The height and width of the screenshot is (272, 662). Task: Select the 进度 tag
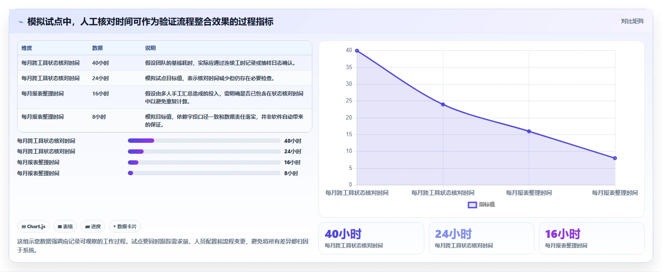pos(93,226)
